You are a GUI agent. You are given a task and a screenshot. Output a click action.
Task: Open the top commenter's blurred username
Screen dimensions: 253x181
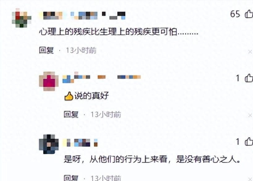point(82,16)
